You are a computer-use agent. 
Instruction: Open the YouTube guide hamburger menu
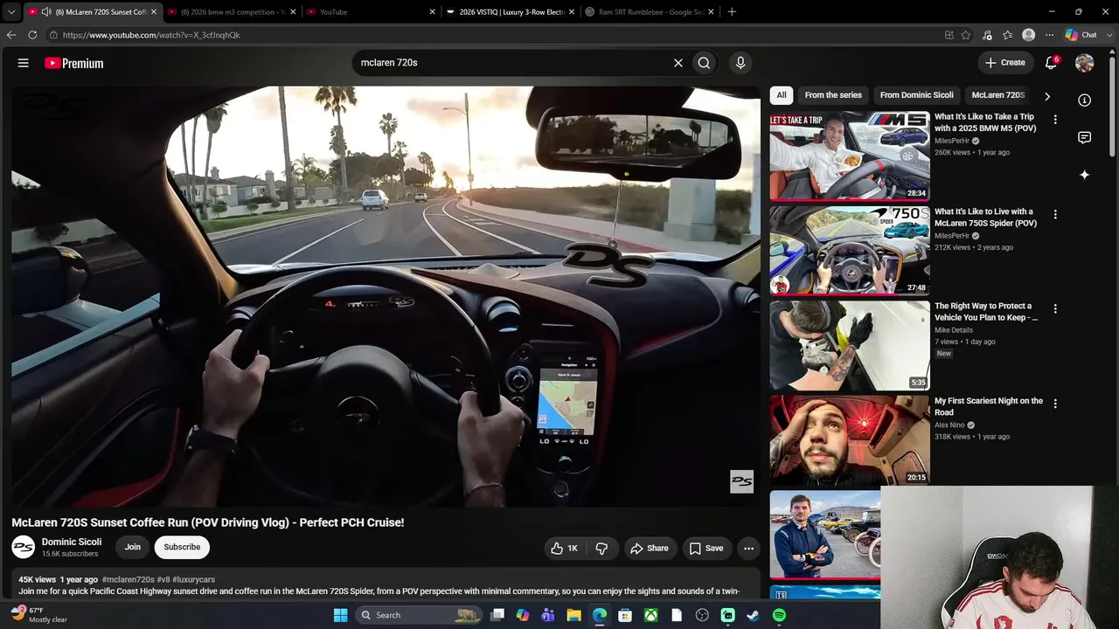24,63
